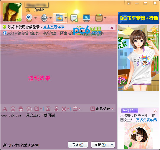Insert a picture with image icon

(48, 109)
